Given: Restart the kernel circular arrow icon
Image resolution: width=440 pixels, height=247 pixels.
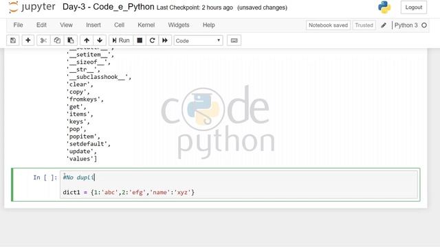Looking at the screenshot, I should pos(152,40).
